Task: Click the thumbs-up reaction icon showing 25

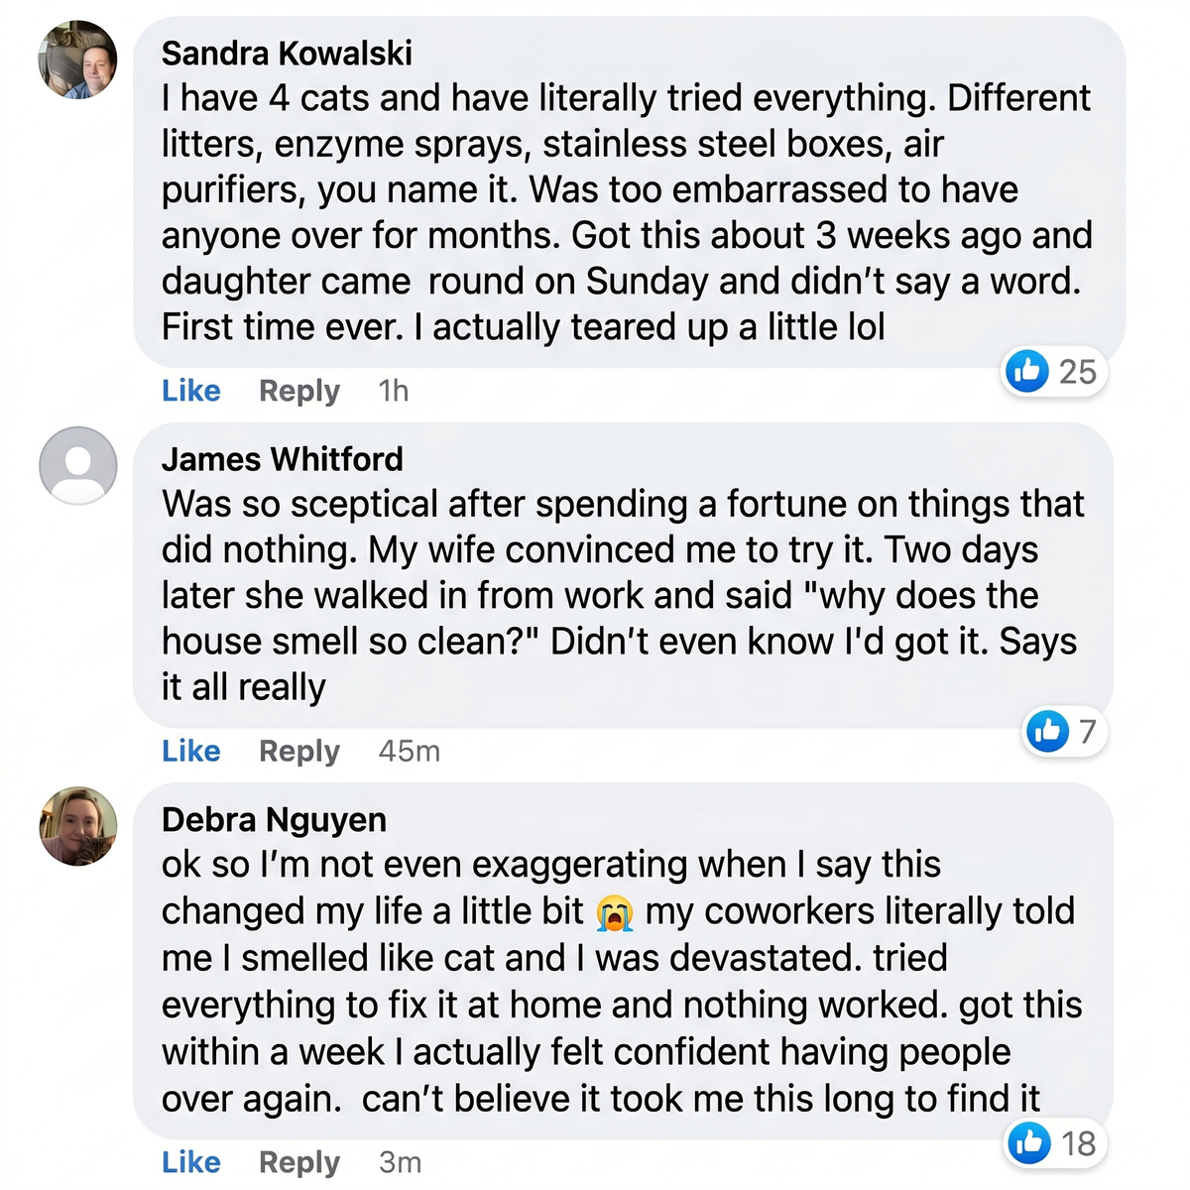Action: [1027, 372]
